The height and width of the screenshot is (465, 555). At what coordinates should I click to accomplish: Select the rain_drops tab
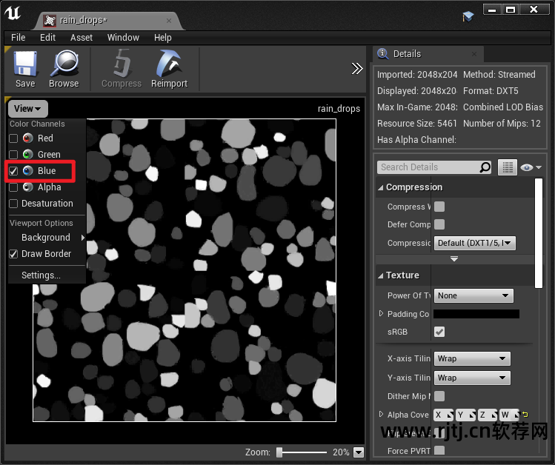tap(108, 21)
